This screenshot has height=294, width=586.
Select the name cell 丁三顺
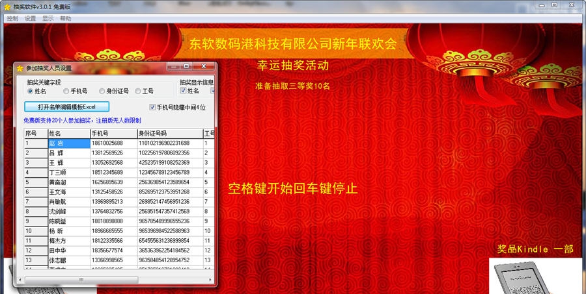tap(69, 173)
